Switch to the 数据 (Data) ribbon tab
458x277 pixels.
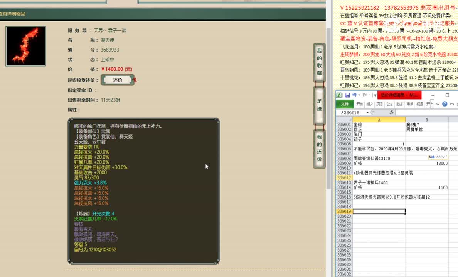pyautogui.click(x=399, y=104)
